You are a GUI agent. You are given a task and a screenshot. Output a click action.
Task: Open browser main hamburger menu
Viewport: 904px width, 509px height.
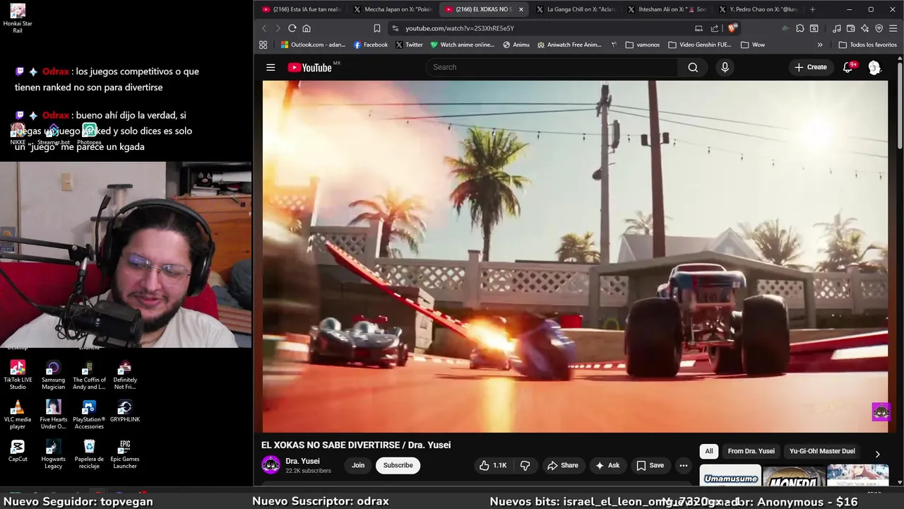(x=893, y=28)
